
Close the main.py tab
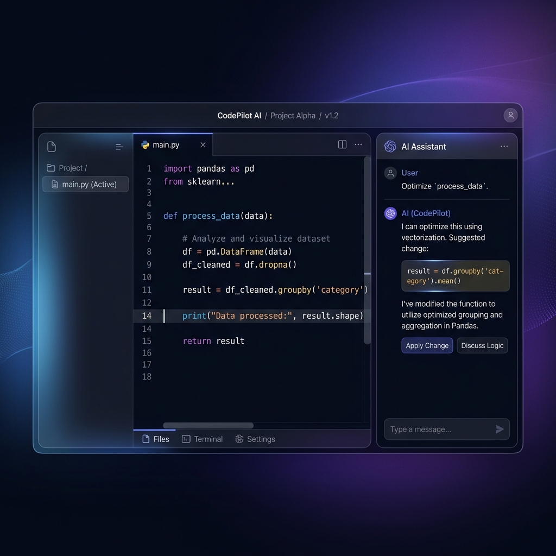203,144
